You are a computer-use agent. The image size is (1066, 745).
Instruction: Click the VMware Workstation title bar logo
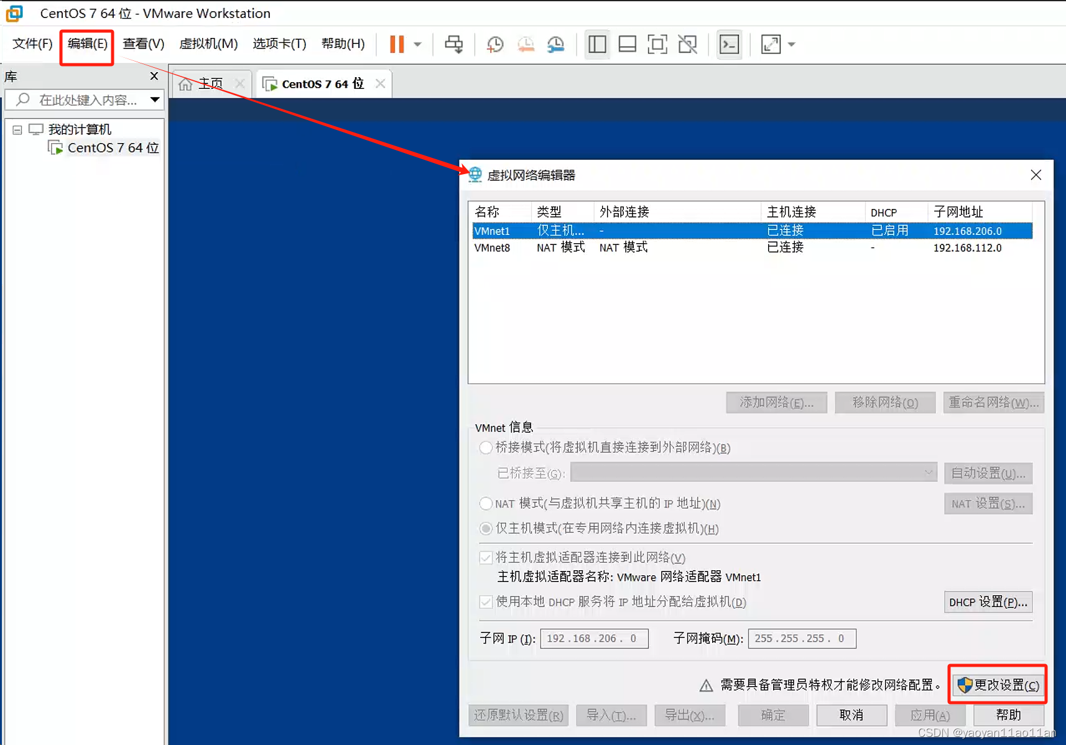pyautogui.click(x=14, y=13)
